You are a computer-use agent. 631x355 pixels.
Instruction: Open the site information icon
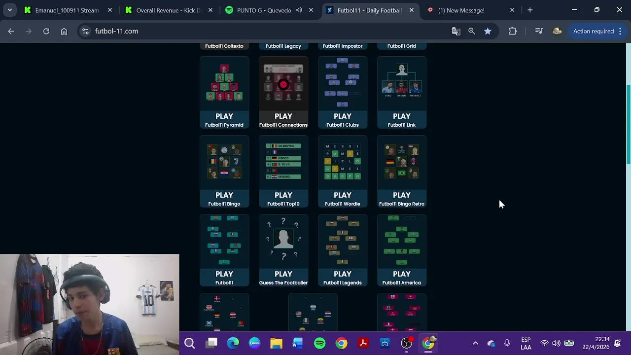coord(85,31)
